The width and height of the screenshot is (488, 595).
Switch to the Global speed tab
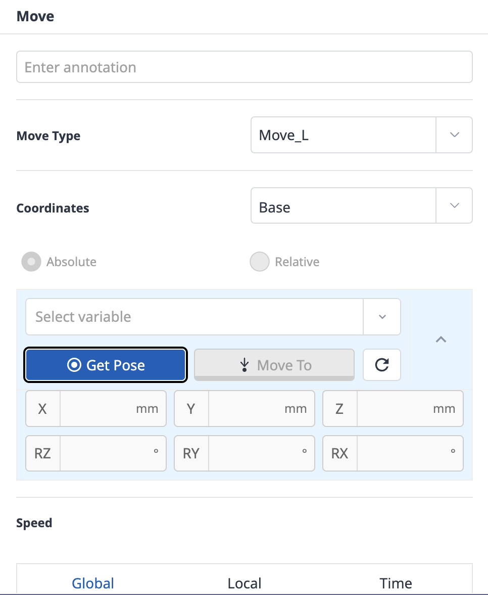(x=93, y=583)
